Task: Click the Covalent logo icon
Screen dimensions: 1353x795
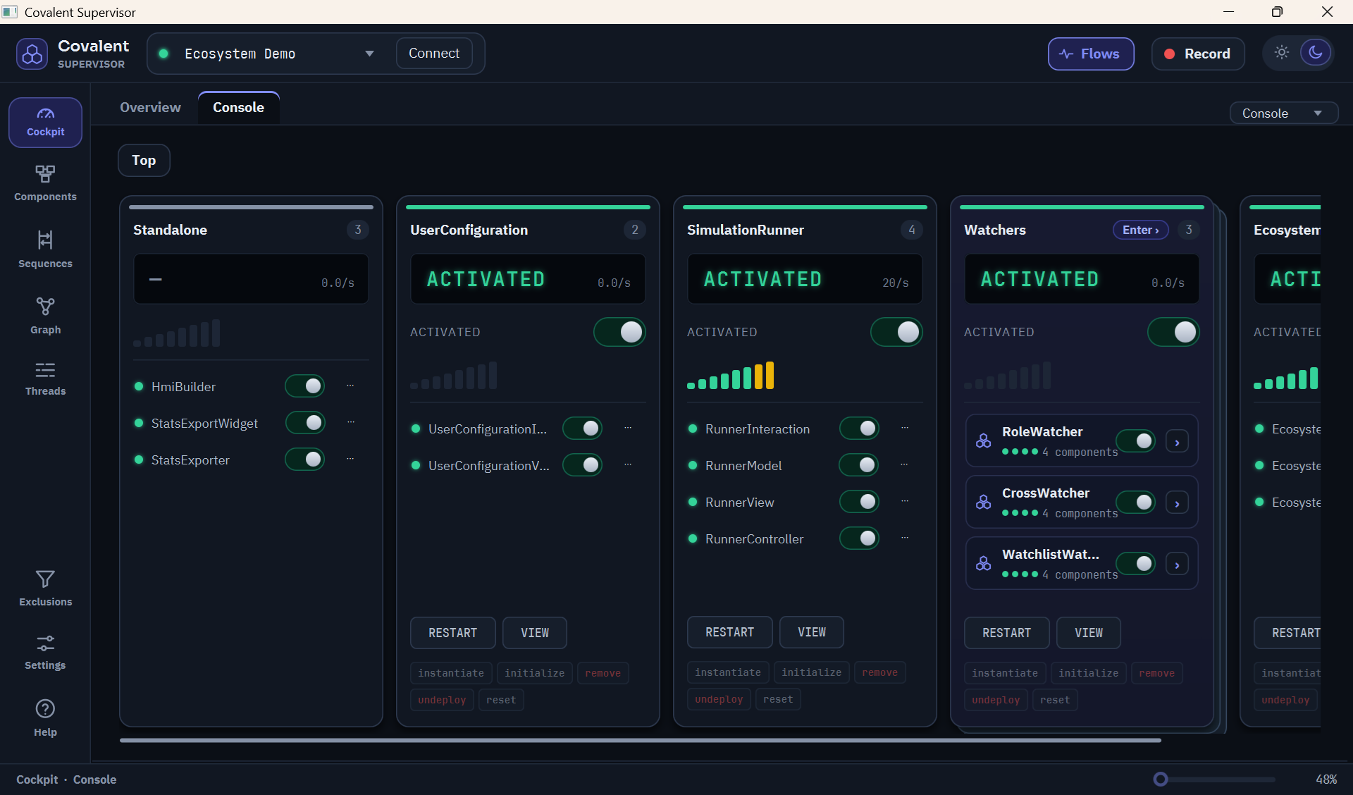Action: tap(32, 54)
